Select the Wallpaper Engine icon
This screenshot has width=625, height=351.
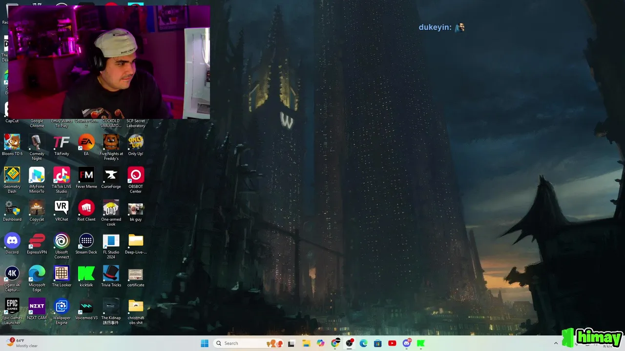click(x=62, y=312)
